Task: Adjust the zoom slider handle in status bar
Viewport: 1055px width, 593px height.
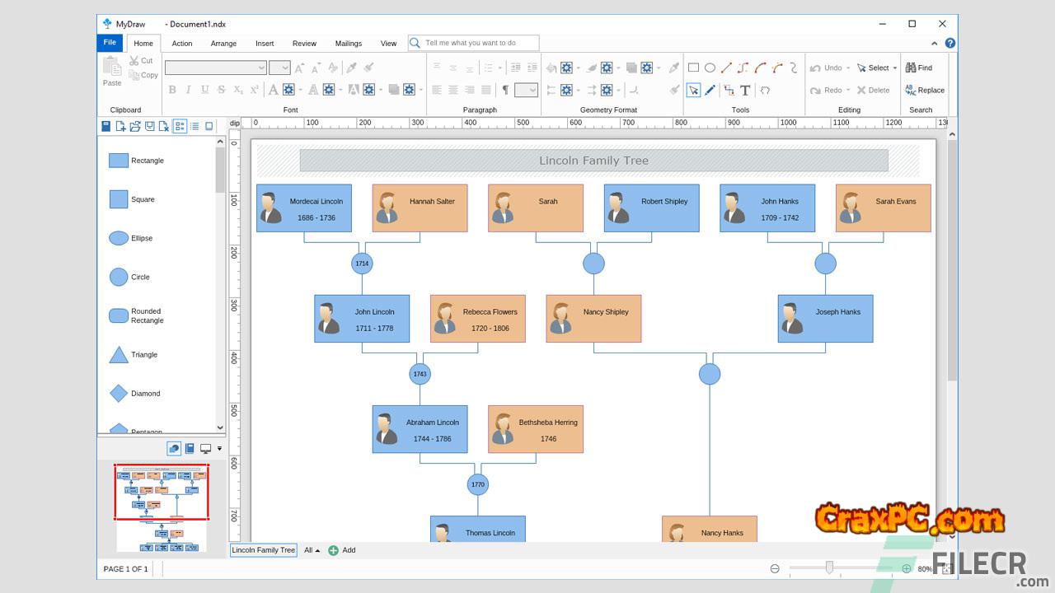Action: point(829,568)
